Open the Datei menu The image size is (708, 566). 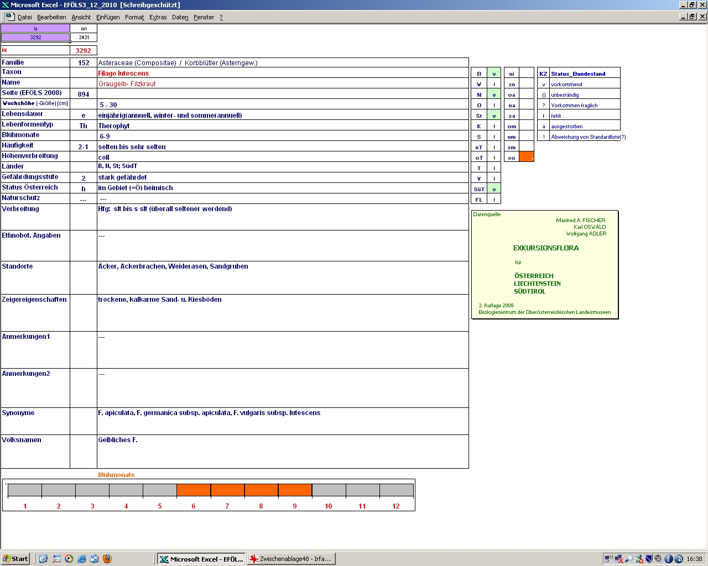pos(25,17)
